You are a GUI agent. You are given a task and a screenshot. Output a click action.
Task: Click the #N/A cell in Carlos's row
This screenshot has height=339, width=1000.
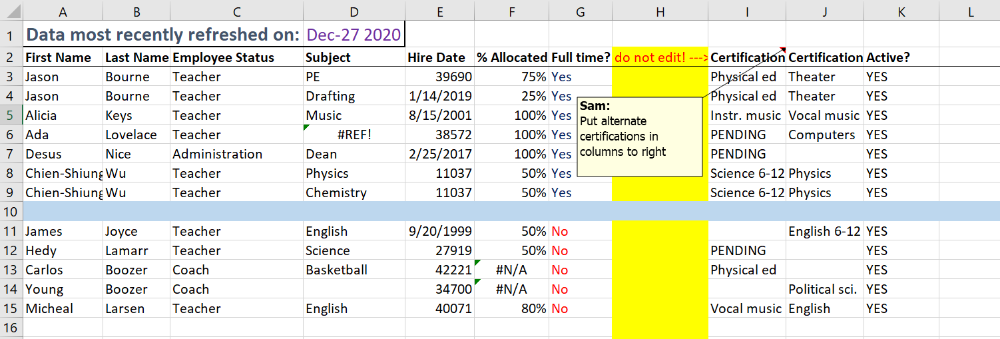[511, 270]
